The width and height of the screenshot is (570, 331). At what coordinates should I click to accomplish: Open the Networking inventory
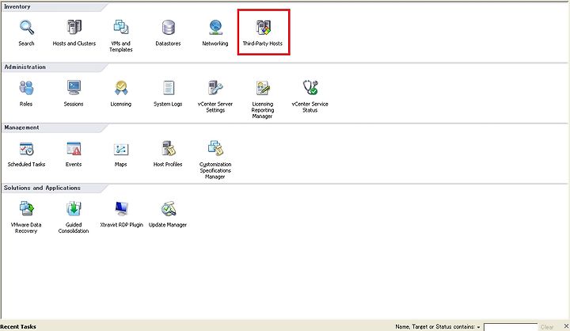click(215, 28)
